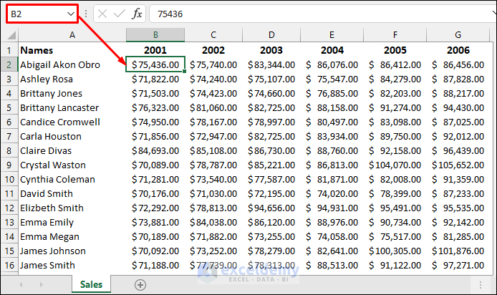Screen dimensions: 497x295
Task: Select the cell James Smith
Action: click(72, 265)
